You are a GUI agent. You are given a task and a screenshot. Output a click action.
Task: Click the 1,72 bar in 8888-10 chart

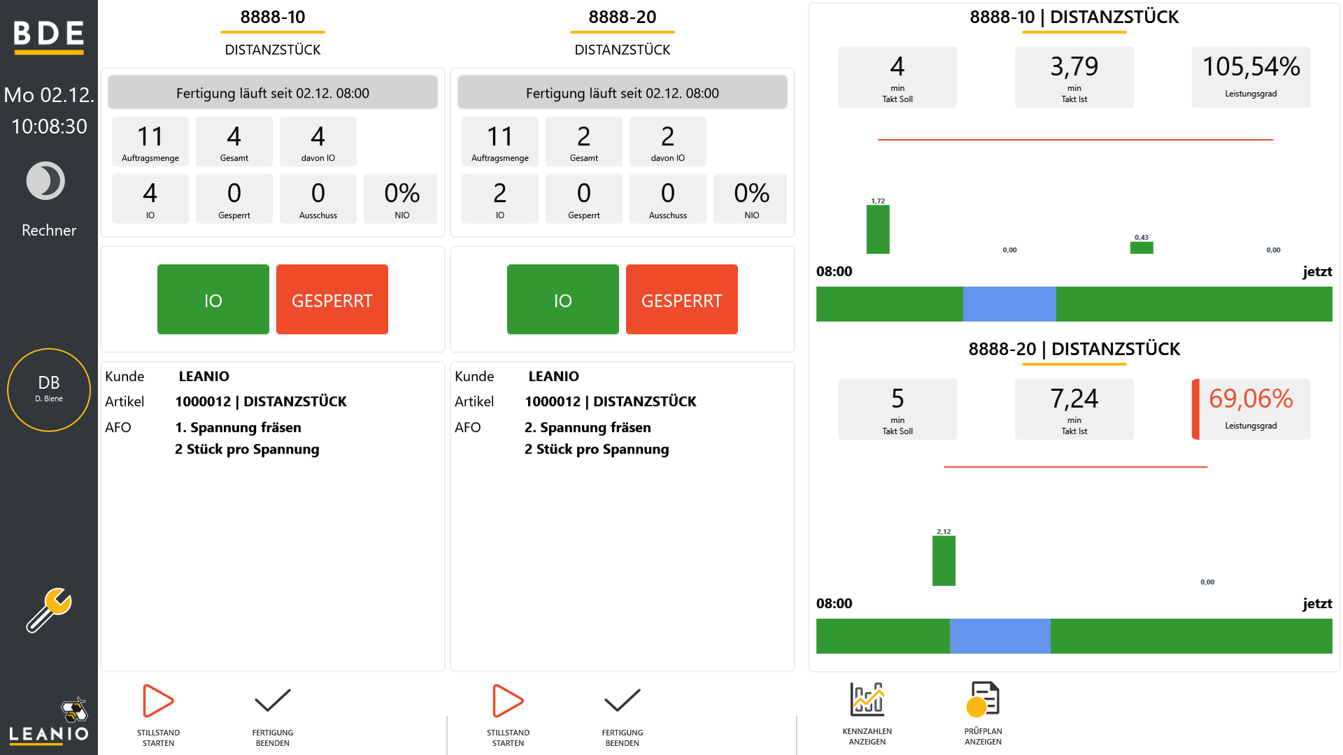coord(878,229)
